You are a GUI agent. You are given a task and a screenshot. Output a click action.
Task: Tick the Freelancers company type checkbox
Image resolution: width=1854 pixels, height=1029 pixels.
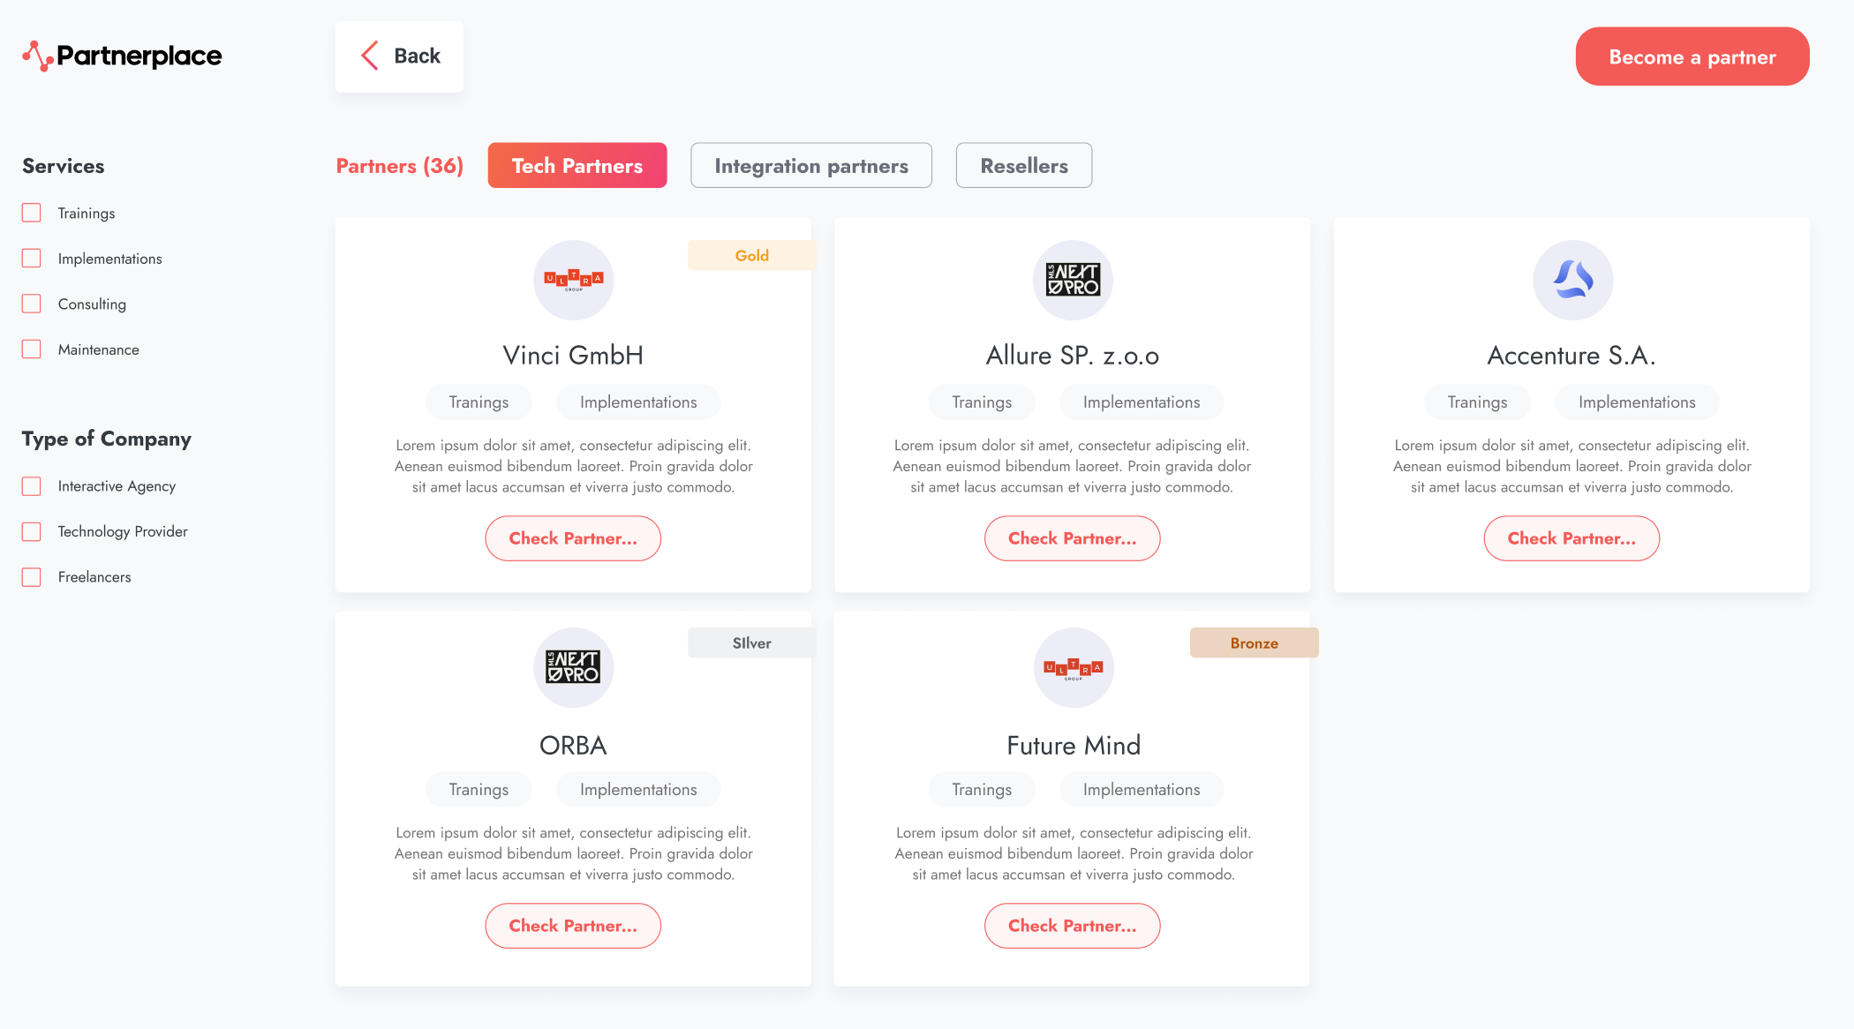click(x=32, y=577)
